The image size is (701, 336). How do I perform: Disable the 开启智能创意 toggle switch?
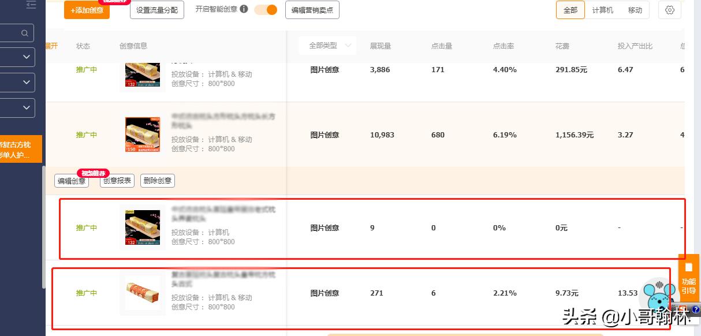tap(266, 10)
